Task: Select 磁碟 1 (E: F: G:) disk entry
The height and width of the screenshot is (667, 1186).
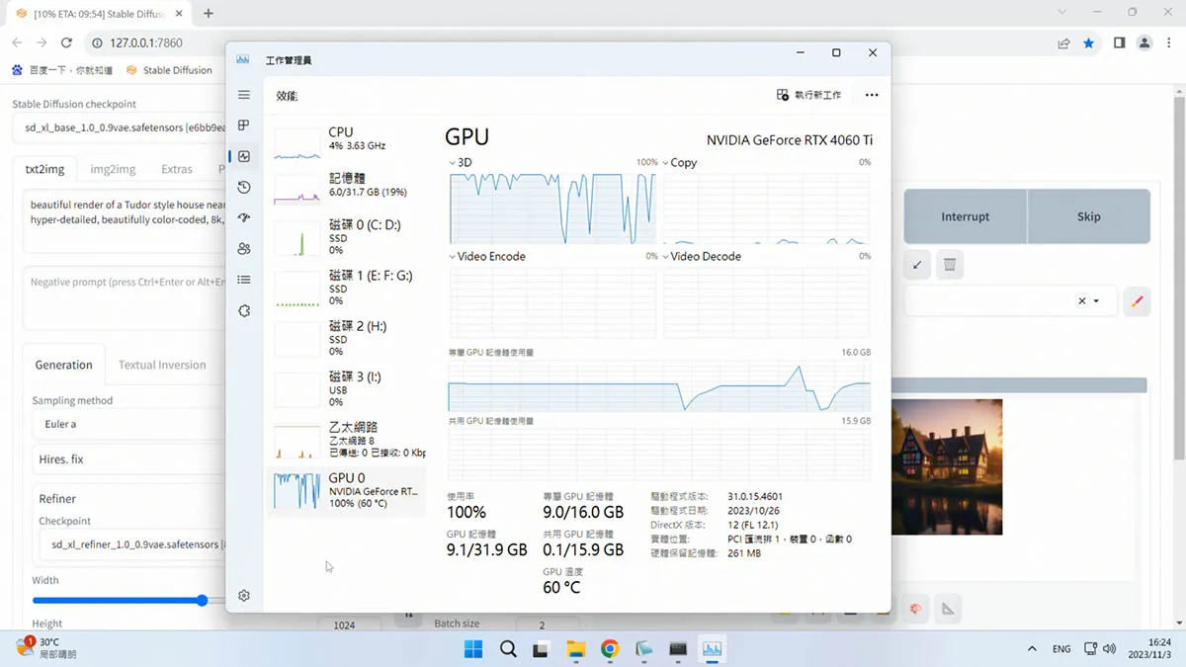Action: coord(347,288)
